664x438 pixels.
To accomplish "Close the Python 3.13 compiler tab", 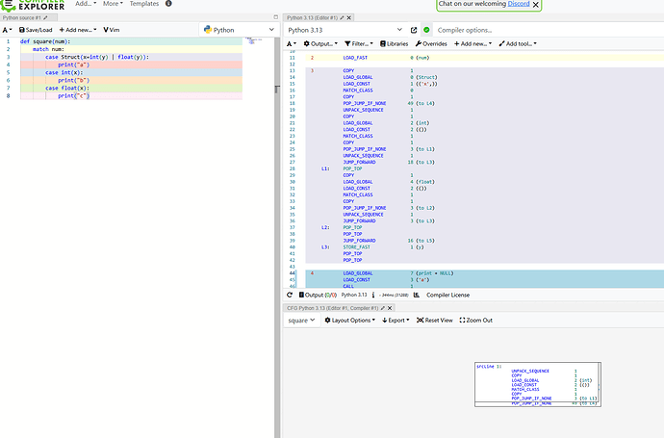I will click(349, 17).
